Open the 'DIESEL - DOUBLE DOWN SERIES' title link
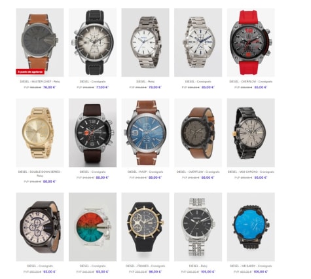 40,174
